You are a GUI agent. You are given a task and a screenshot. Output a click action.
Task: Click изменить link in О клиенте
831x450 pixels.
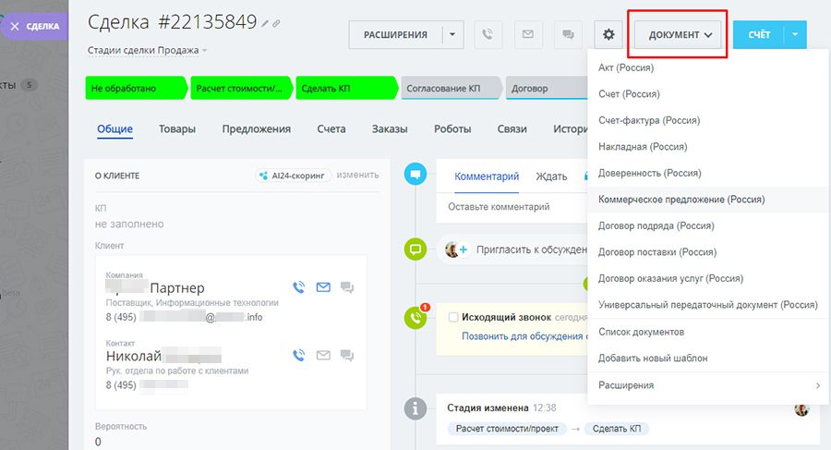[357, 176]
